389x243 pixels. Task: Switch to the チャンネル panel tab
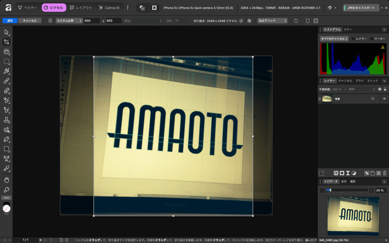click(345, 81)
